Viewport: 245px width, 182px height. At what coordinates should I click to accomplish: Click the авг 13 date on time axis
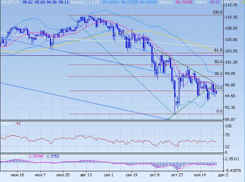(86, 176)
